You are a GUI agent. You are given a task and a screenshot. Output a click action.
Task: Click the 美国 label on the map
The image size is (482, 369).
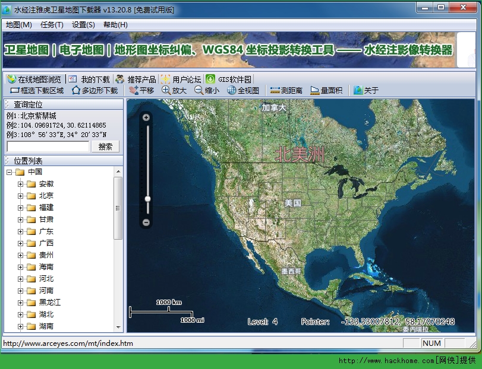(x=292, y=203)
